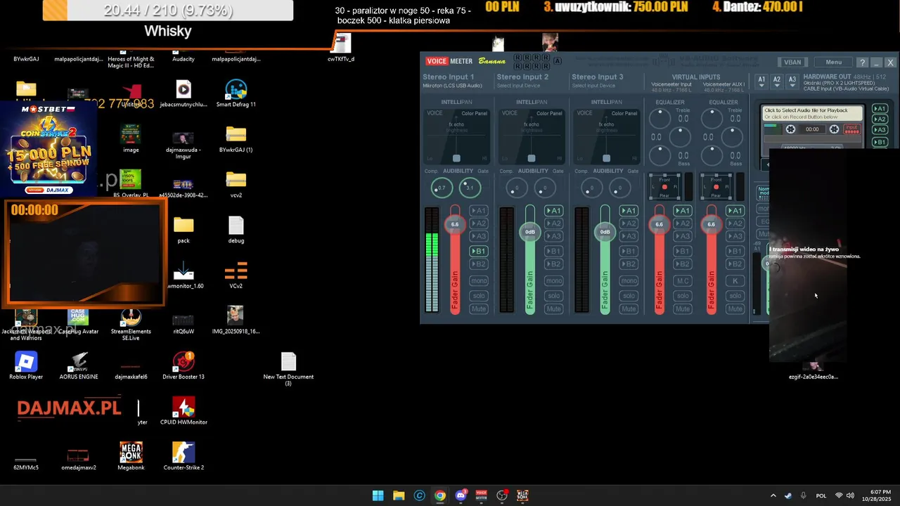Image resolution: width=900 pixels, height=506 pixels.
Task: Toggle recorder A1 output routing
Action: pyautogui.click(x=880, y=109)
